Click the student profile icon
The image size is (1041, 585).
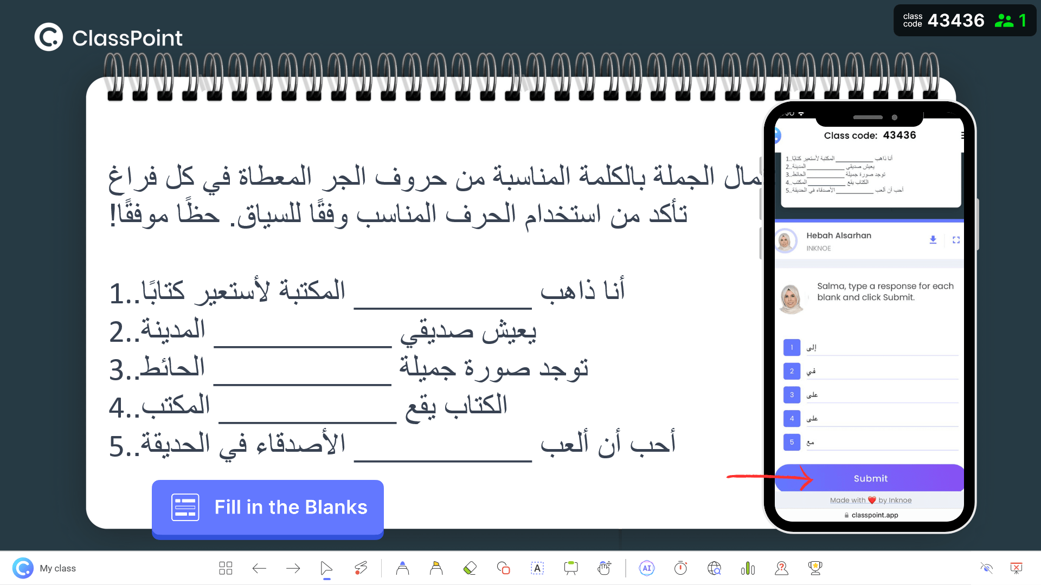click(x=781, y=568)
